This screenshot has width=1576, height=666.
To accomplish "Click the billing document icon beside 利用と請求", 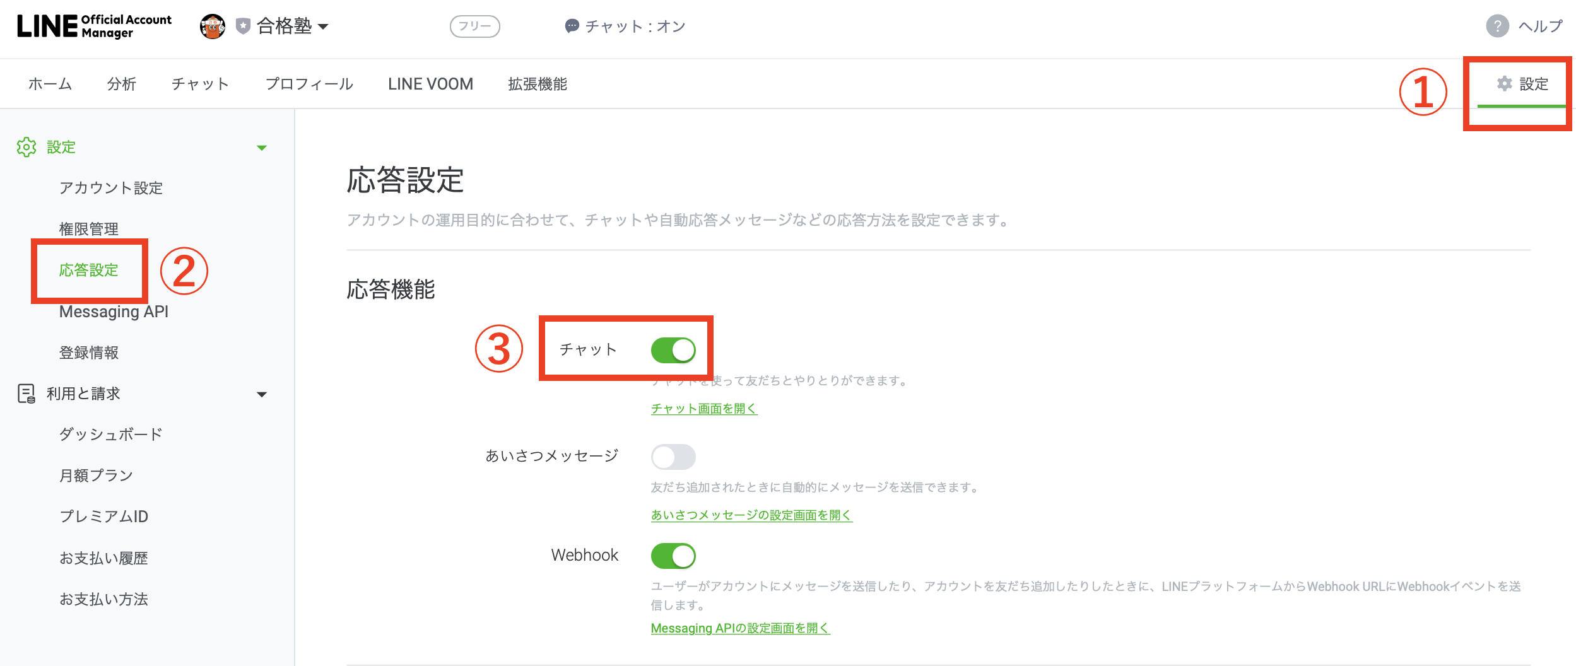I will [x=25, y=394].
